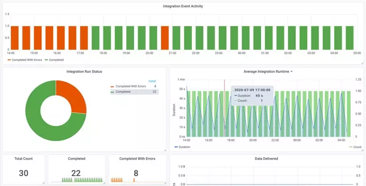Screen dimensions: 366x186
Task: Select highlighted Completed row in pie legend
Action: tap(134, 92)
